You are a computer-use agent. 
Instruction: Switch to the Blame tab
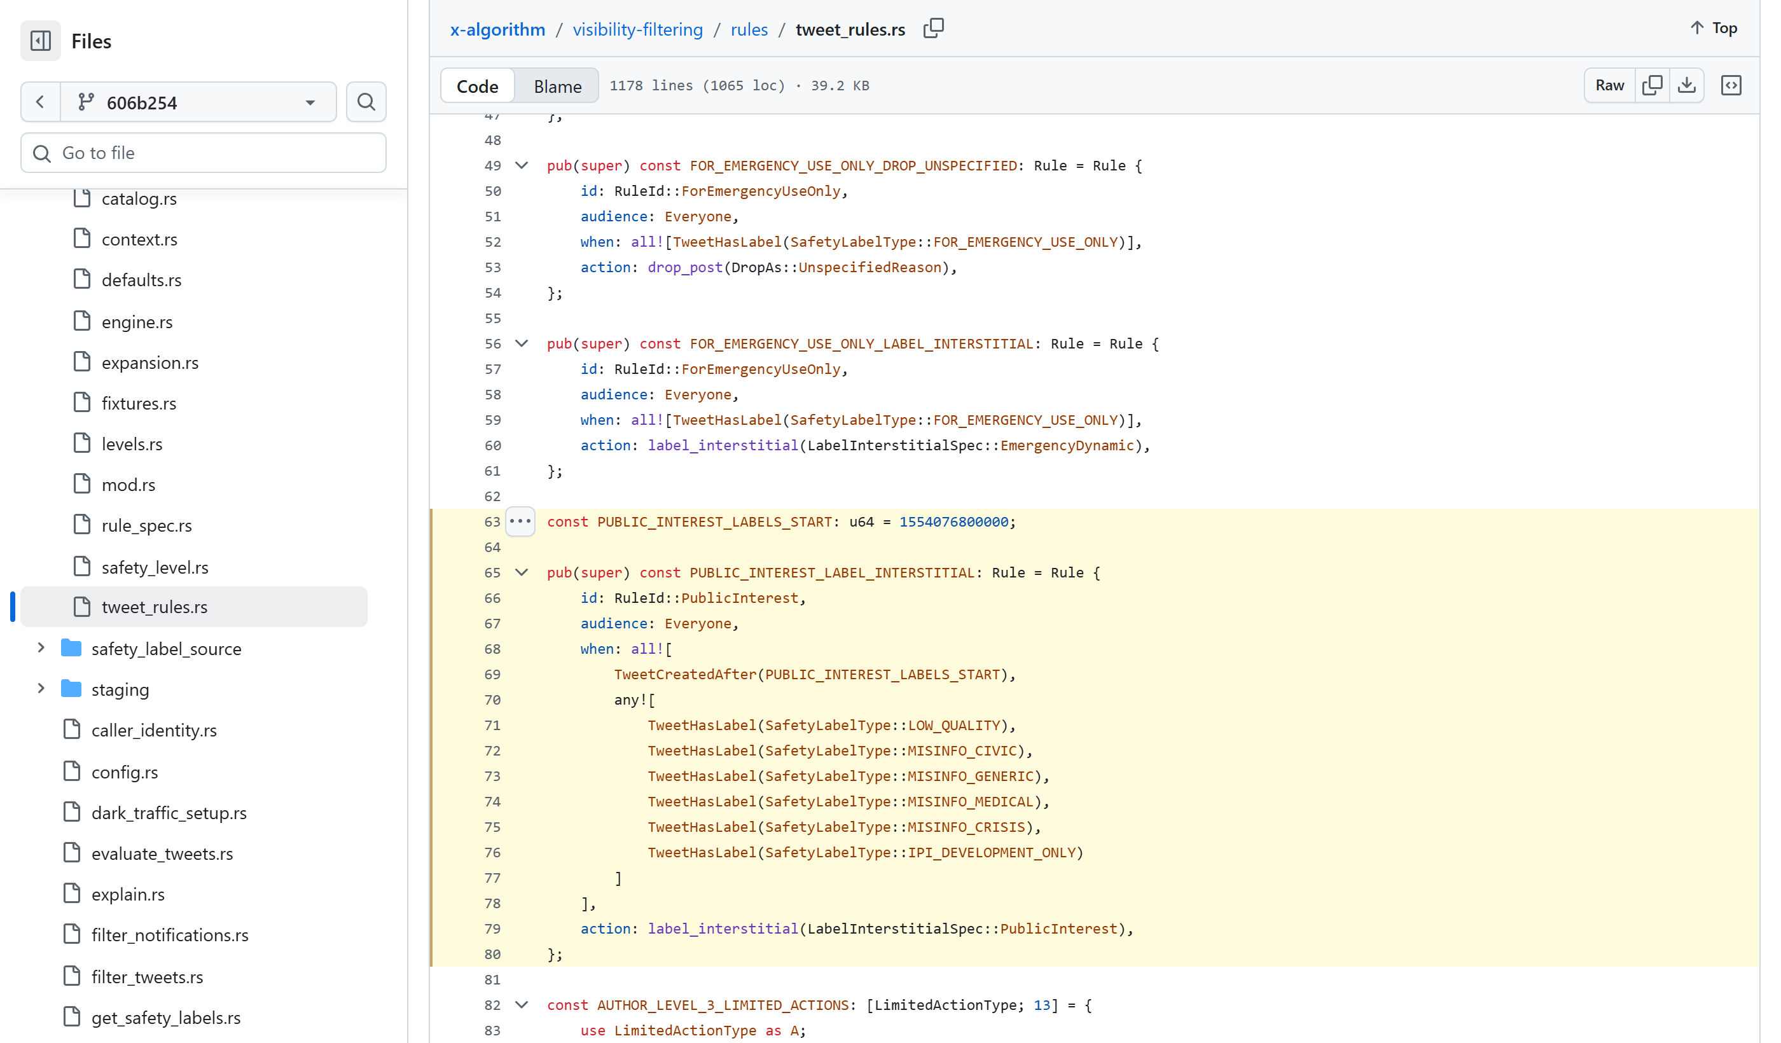click(x=558, y=86)
